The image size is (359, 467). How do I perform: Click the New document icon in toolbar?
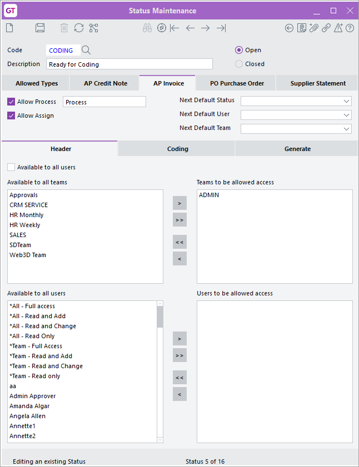[x=9, y=28]
